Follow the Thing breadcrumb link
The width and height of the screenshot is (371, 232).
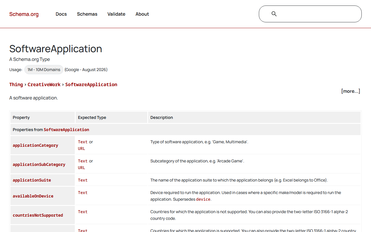coord(16,84)
